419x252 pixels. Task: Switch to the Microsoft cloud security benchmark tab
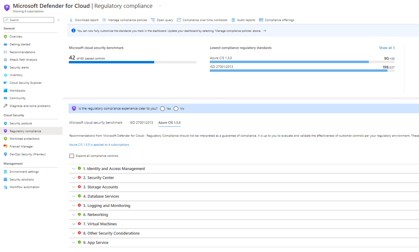[x=96, y=123]
